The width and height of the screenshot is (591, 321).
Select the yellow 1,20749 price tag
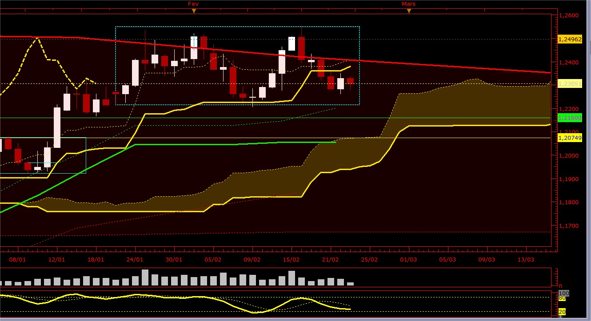click(x=569, y=138)
